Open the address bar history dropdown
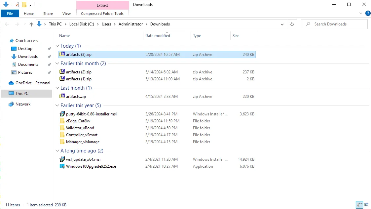Image resolution: width=371 pixels, height=209 pixels. [282, 24]
